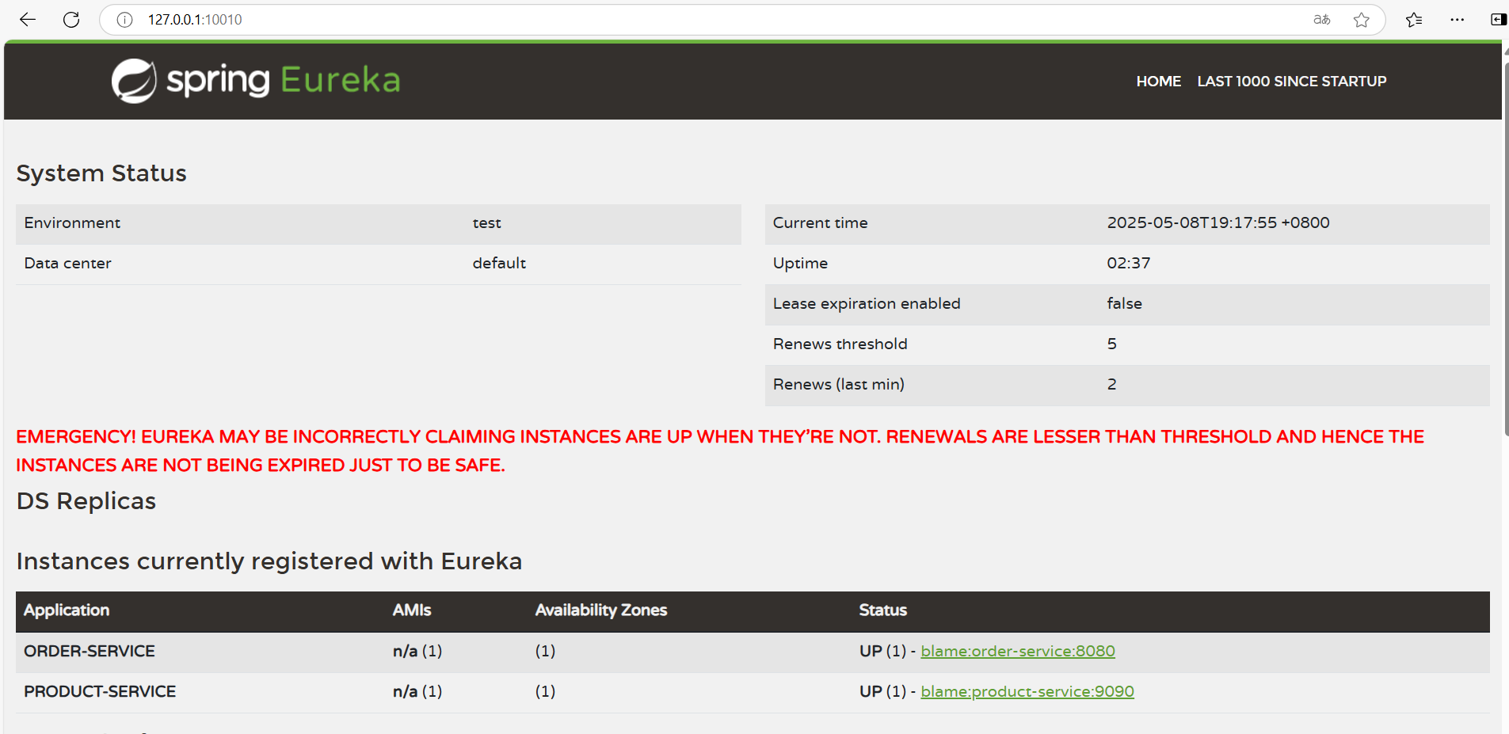The image size is (1509, 734).
Task: Toggle the browser sidebar icon
Action: 1498,20
